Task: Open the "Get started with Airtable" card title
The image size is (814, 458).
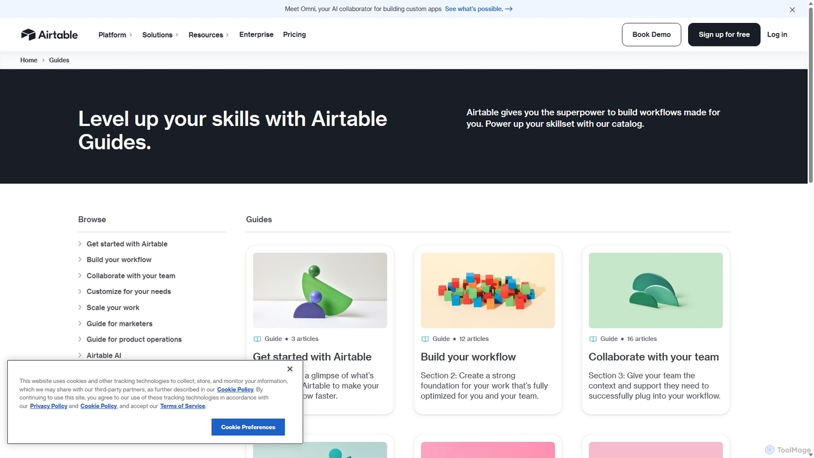Action: tap(312, 357)
